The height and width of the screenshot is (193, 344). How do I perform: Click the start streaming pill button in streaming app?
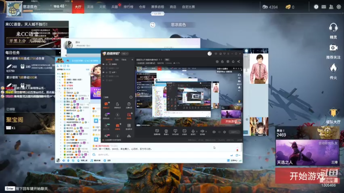click(x=234, y=132)
